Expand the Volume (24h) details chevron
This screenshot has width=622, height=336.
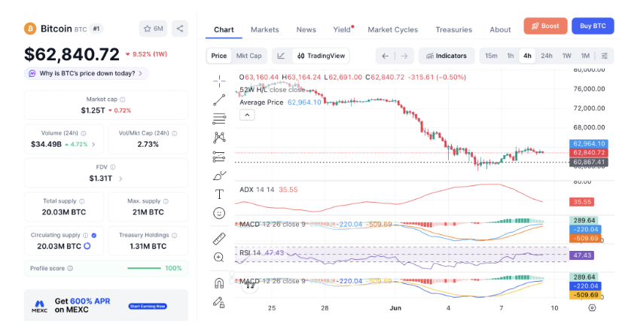click(93, 145)
